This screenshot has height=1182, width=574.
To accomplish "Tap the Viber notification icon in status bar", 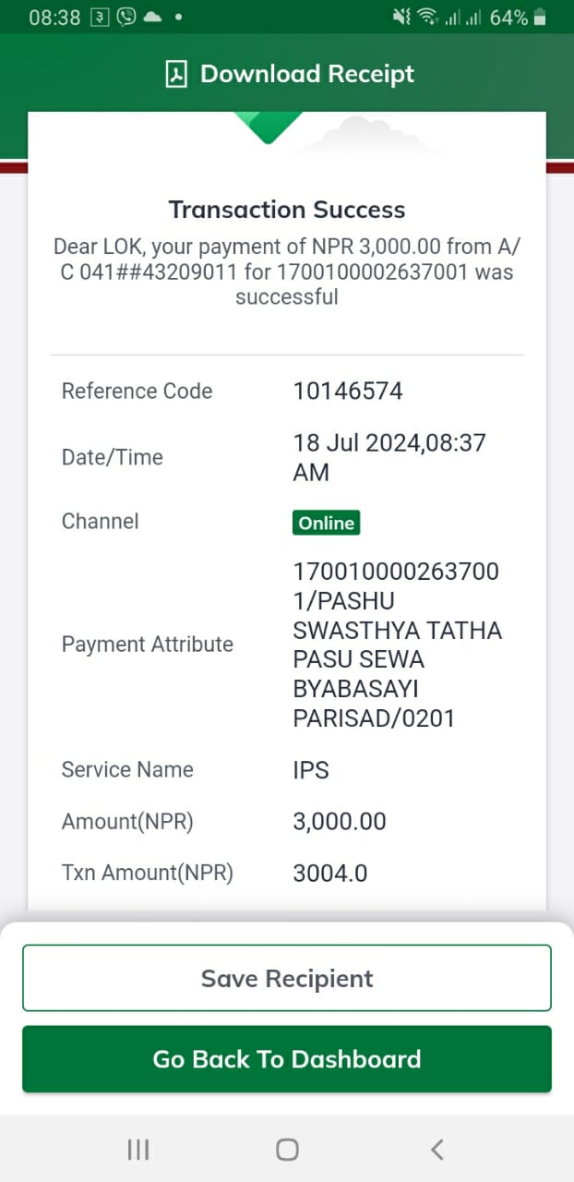I will pos(126,18).
